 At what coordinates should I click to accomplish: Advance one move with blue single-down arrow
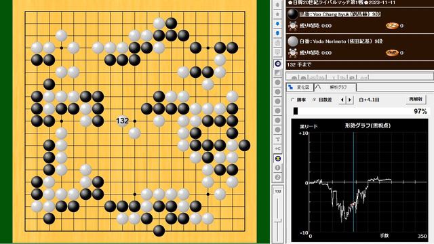tap(277, 24)
